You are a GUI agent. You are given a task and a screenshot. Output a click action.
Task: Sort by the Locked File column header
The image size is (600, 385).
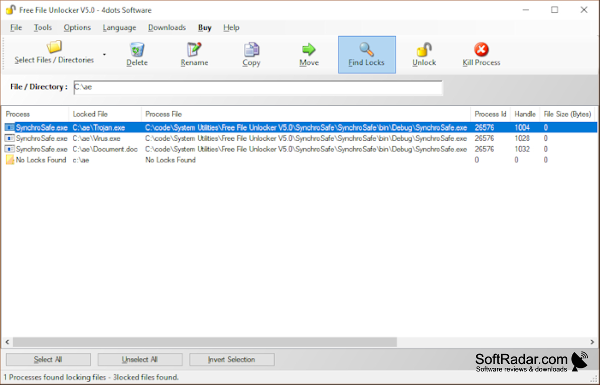pyautogui.click(x=105, y=114)
